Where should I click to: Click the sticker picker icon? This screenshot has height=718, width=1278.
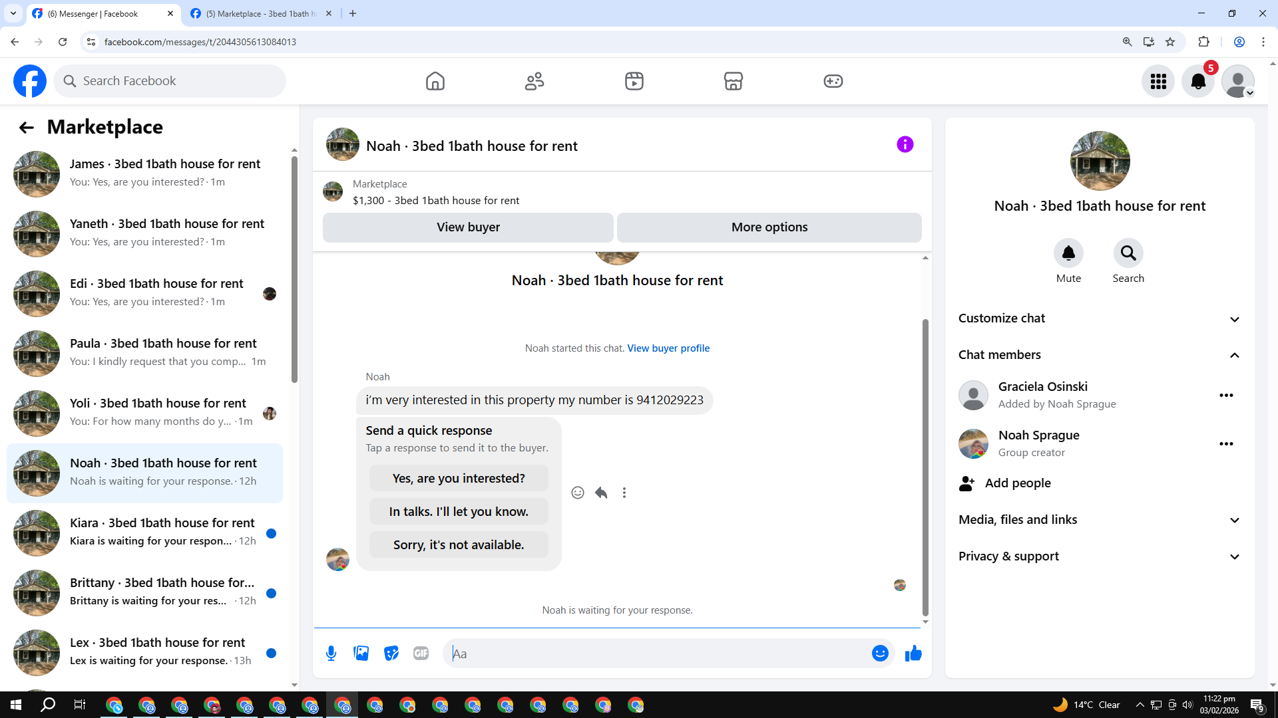(391, 654)
